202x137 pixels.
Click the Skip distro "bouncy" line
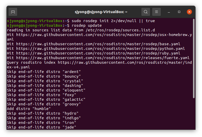44,76
